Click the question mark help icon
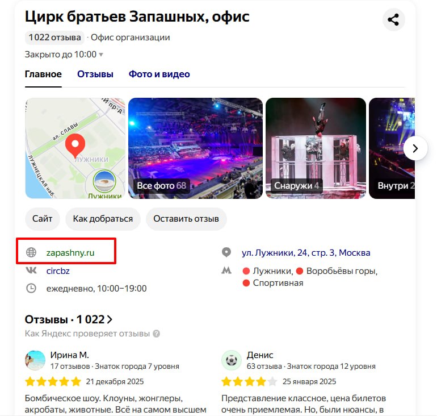Image resolution: width=437 pixels, height=416 pixels. [x=157, y=334]
